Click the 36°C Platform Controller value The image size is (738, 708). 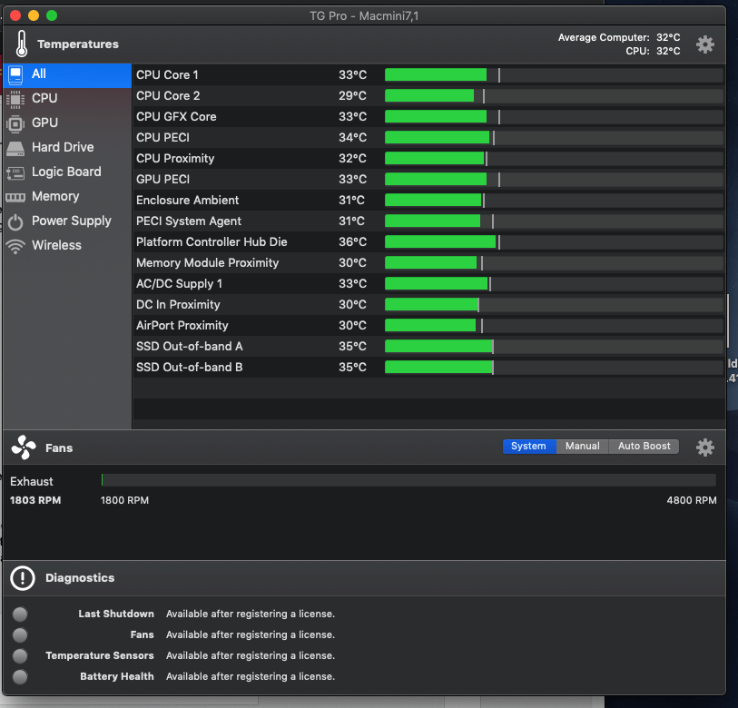coord(352,242)
